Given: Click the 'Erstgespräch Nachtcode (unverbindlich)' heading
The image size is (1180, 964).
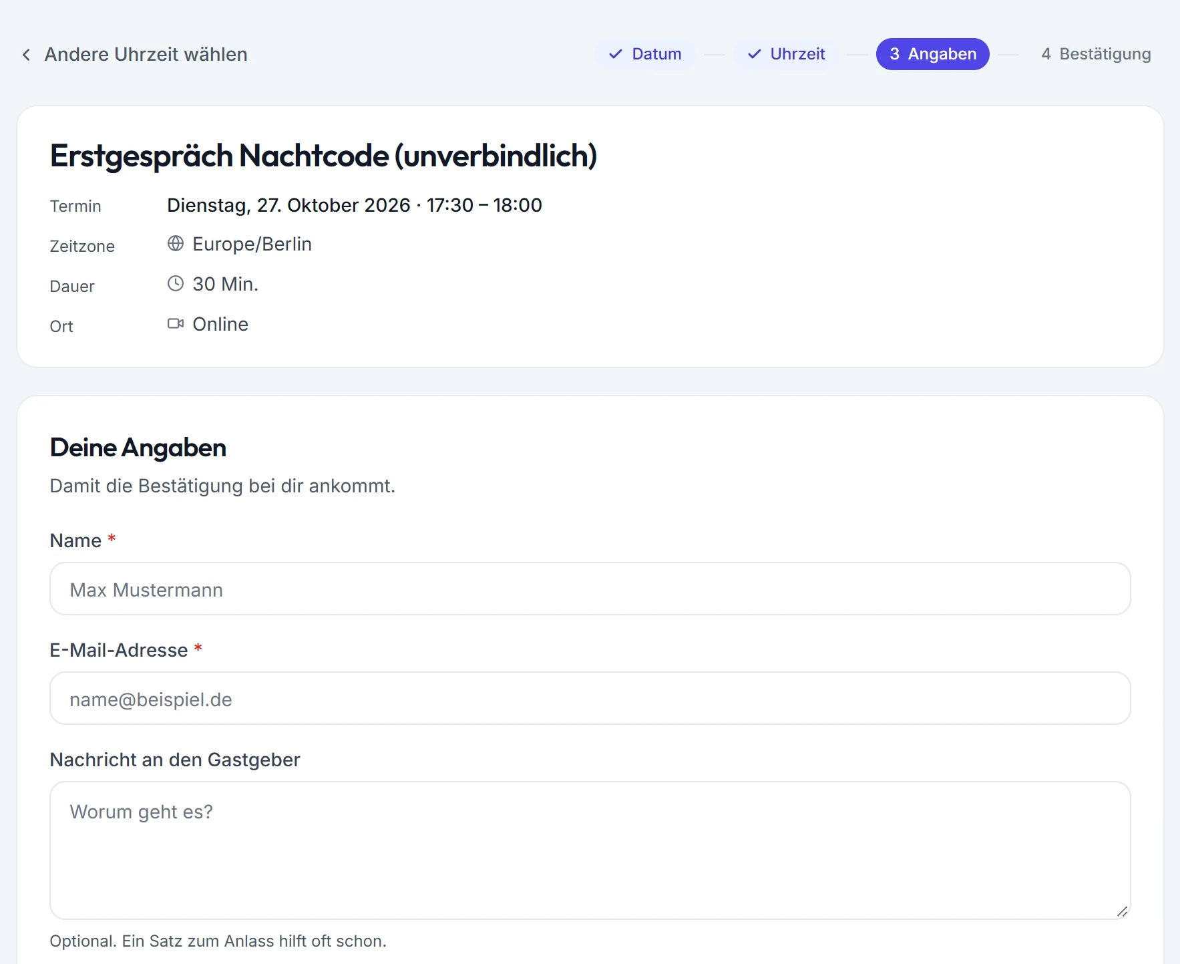Looking at the screenshot, I should [x=323, y=156].
